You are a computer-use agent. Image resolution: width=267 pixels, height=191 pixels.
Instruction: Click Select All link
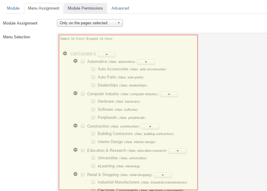pyautogui.click(x=73, y=39)
